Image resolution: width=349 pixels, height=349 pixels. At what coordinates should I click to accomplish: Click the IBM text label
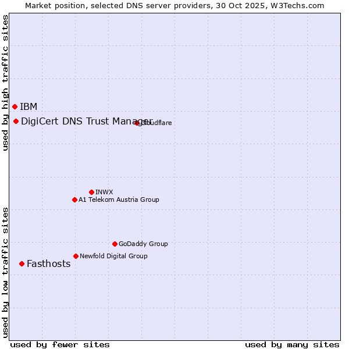click(29, 106)
